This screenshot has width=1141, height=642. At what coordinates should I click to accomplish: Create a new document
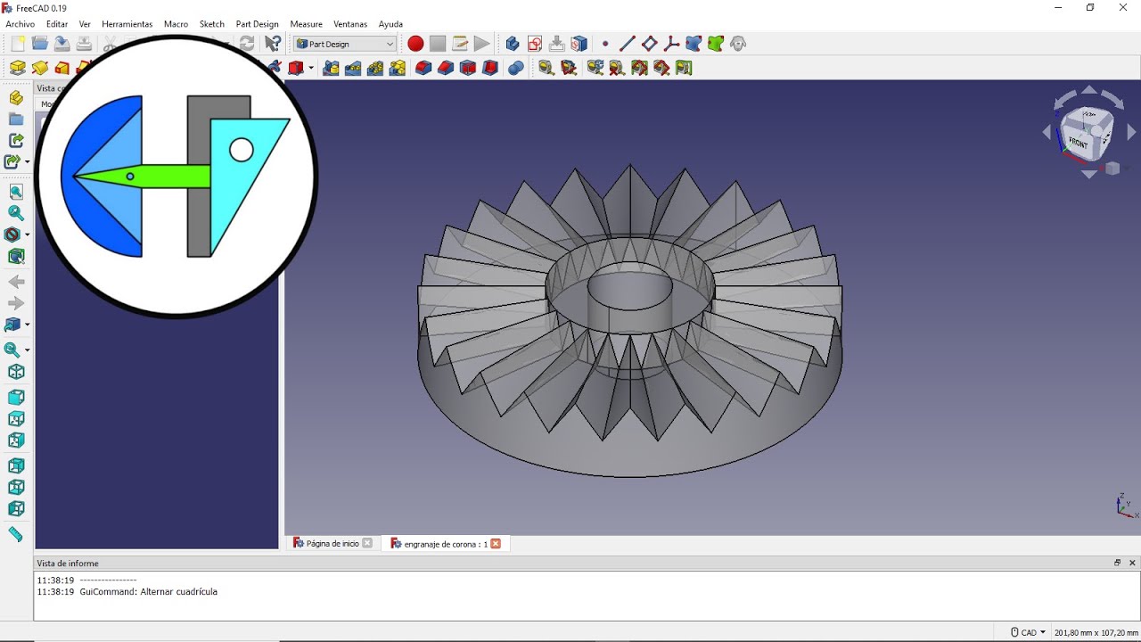click(18, 44)
